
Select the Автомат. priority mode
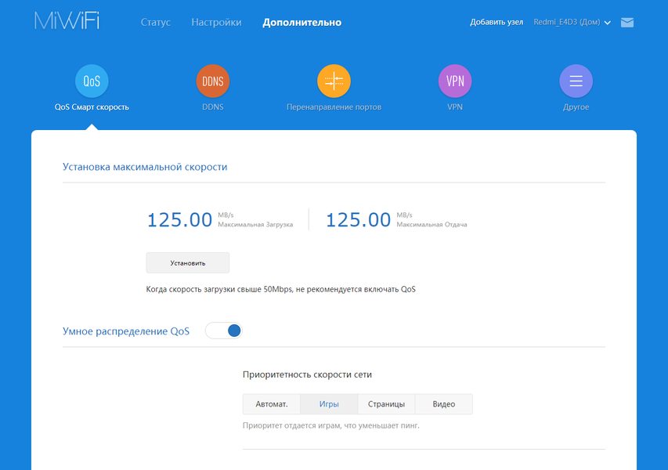(x=272, y=404)
